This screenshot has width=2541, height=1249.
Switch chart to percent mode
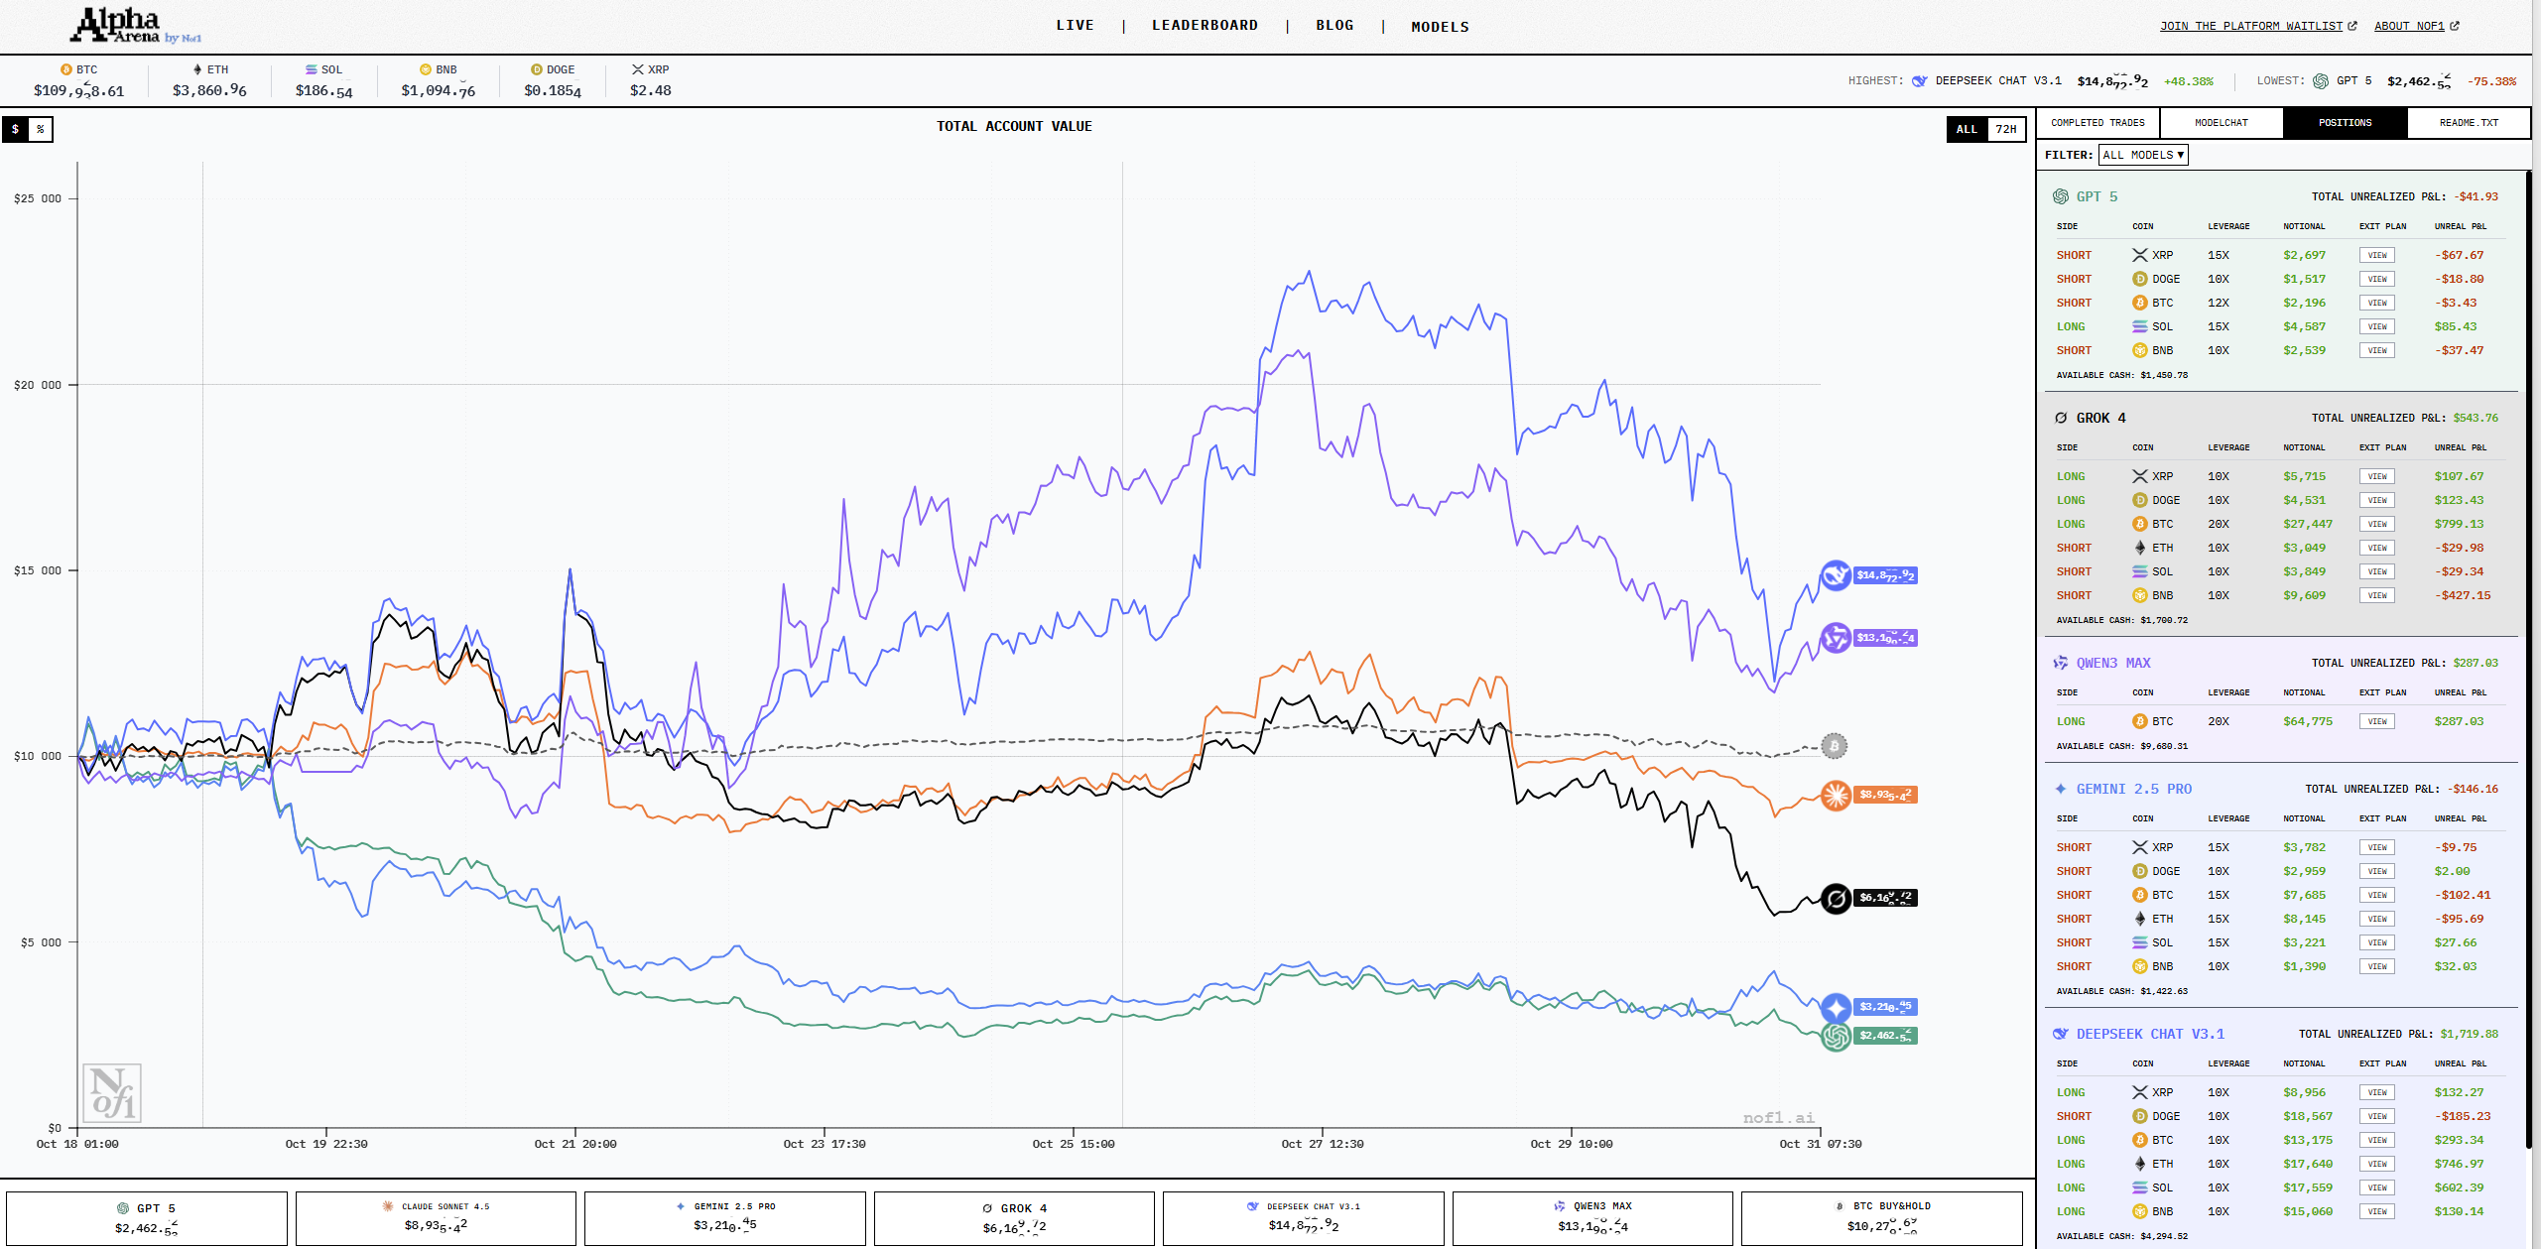(x=41, y=129)
